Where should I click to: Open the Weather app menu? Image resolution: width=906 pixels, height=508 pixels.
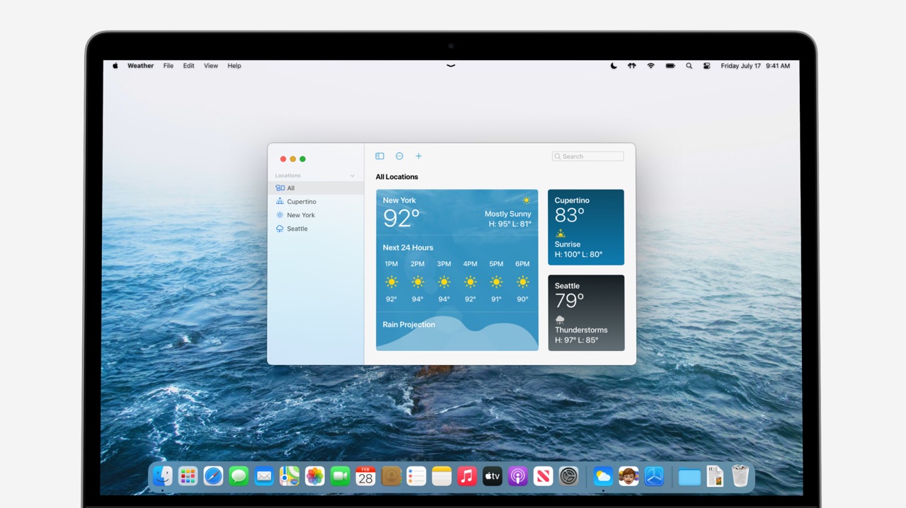[140, 66]
